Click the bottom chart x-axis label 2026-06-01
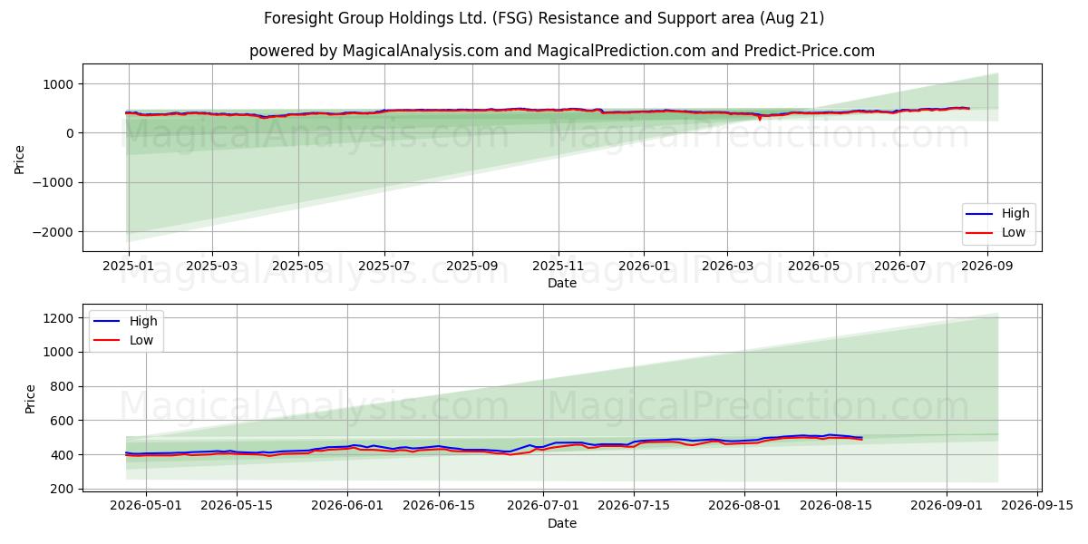 pyautogui.click(x=348, y=506)
